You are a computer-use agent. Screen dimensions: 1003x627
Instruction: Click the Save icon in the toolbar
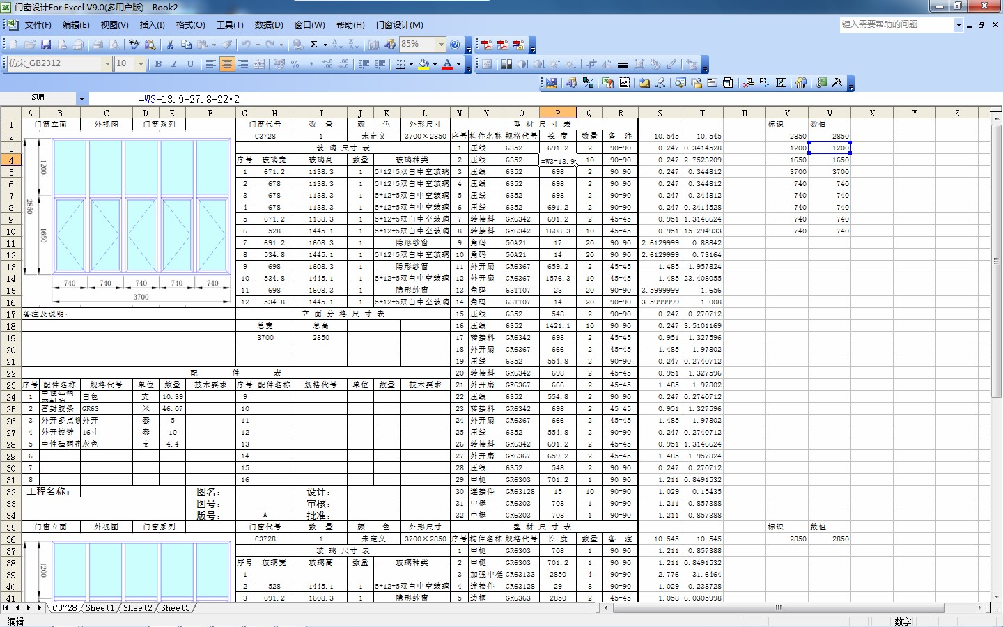click(46, 45)
